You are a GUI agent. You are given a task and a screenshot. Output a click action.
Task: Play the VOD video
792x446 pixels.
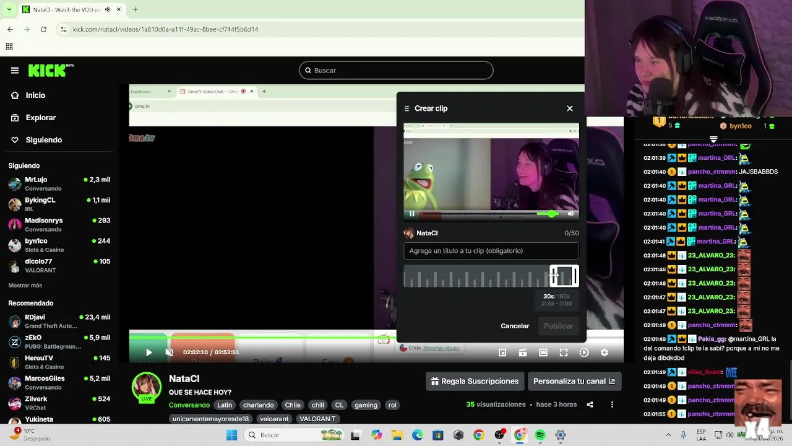point(148,352)
